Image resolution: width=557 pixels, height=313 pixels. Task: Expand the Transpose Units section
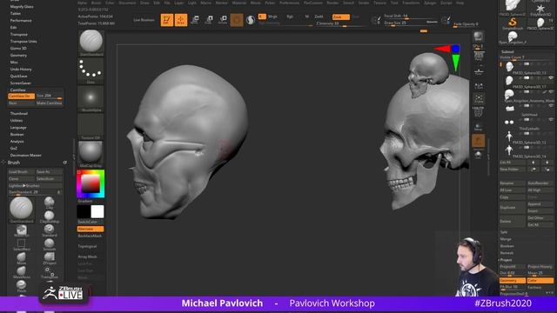pyautogui.click(x=23, y=42)
